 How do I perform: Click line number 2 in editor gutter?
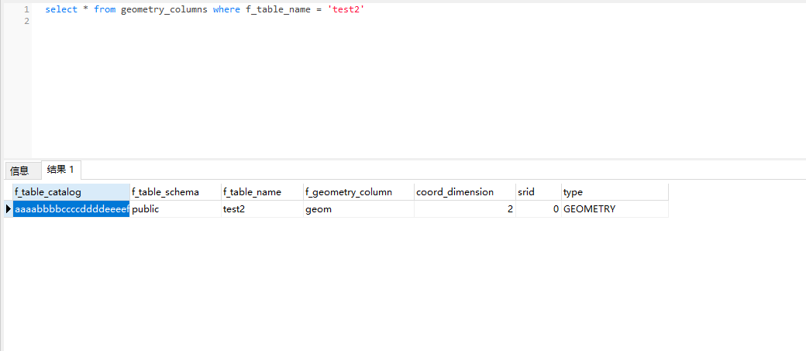click(26, 21)
